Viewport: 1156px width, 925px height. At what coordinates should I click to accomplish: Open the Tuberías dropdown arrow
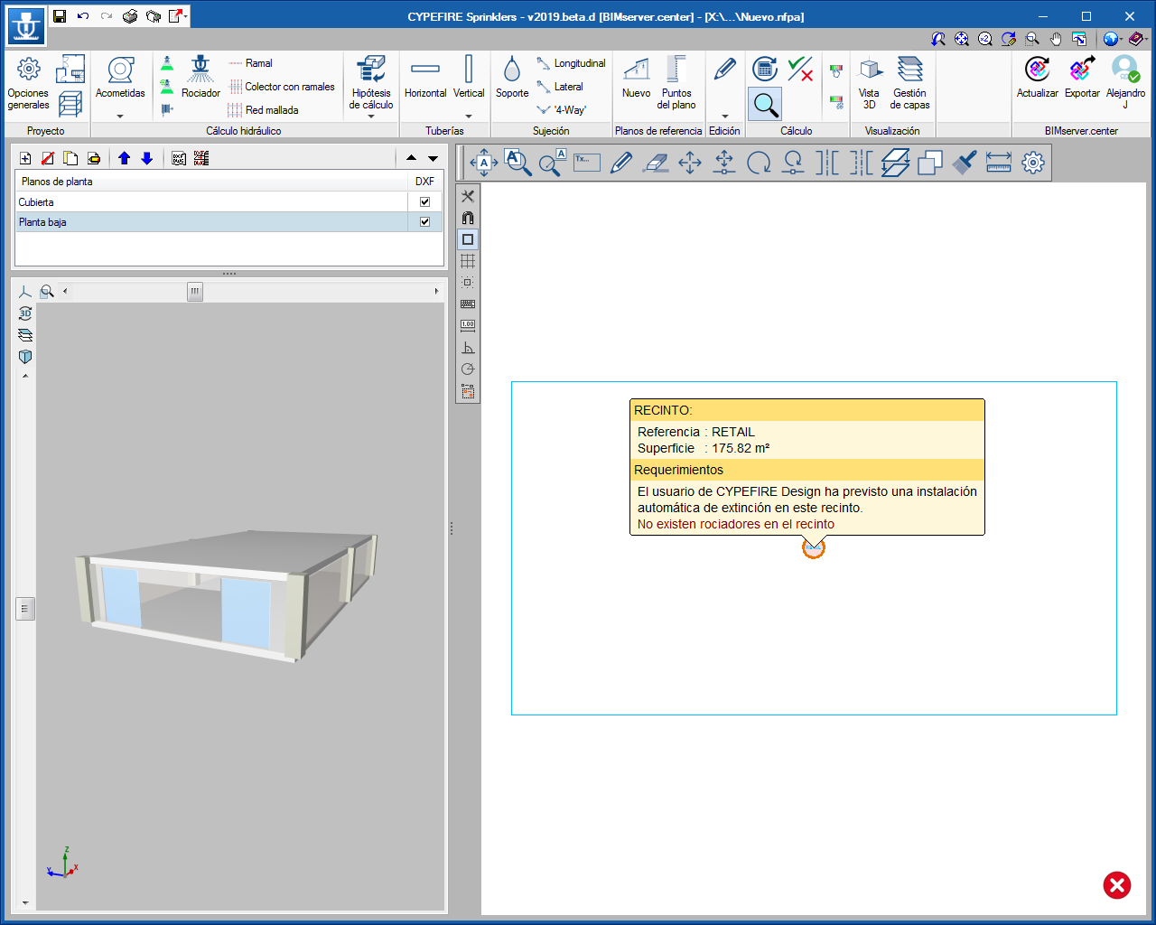(x=469, y=116)
